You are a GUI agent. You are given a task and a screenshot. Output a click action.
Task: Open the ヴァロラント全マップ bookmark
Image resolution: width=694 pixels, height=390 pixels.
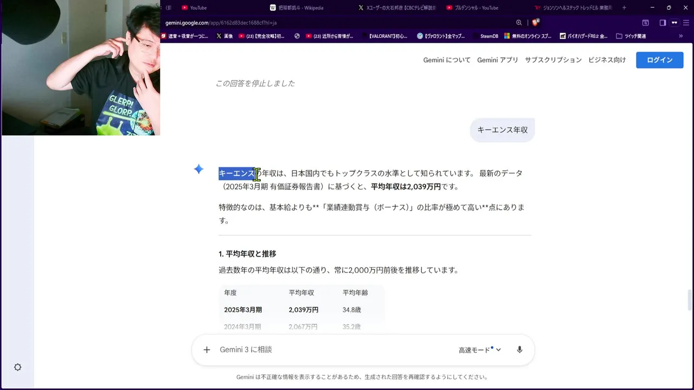point(441,36)
